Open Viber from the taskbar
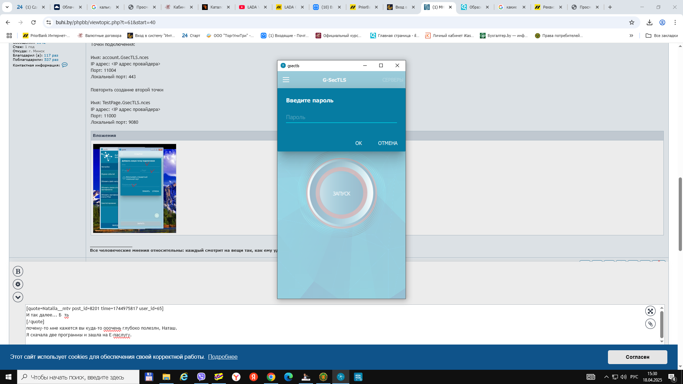The height and width of the screenshot is (384, 683). (201, 377)
